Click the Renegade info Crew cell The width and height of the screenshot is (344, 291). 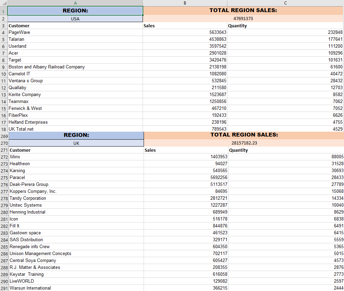coord(76,246)
